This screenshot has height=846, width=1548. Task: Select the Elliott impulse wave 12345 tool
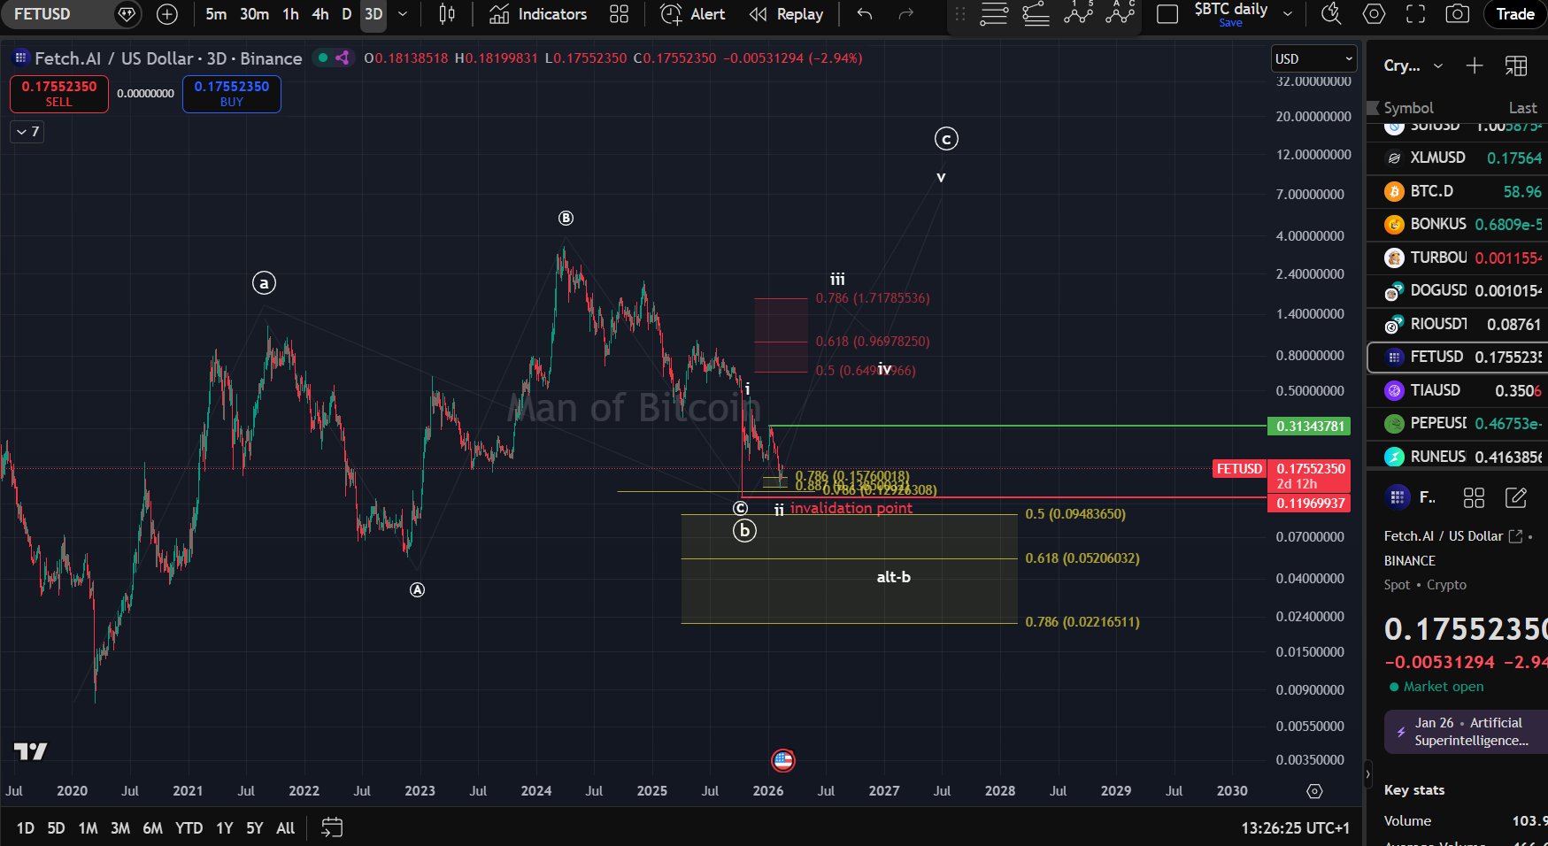(1079, 14)
